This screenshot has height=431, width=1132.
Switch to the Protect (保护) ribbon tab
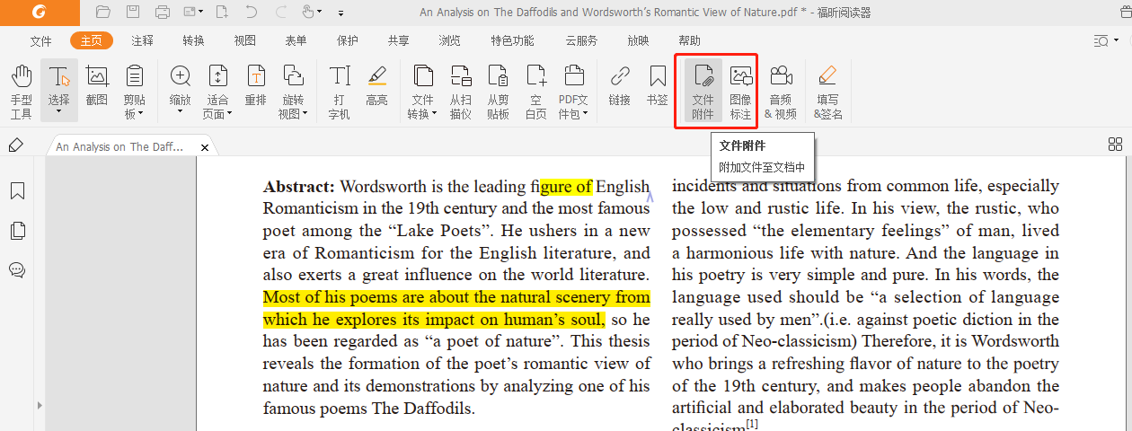click(347, 40)
